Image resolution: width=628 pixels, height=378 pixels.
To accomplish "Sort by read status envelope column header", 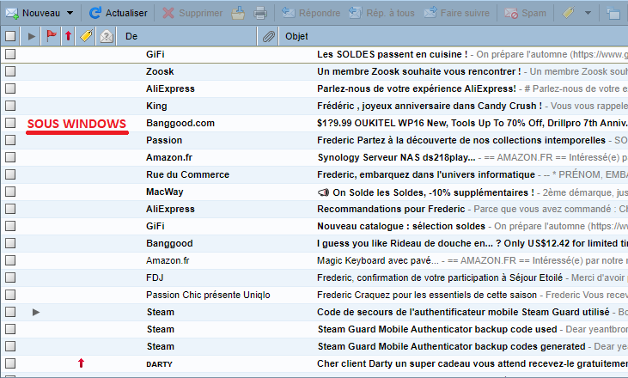I will 107,36.
